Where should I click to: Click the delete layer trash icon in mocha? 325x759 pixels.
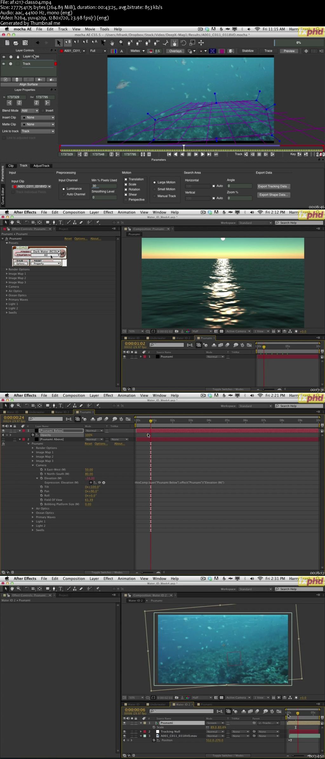[x=17, y=79]
